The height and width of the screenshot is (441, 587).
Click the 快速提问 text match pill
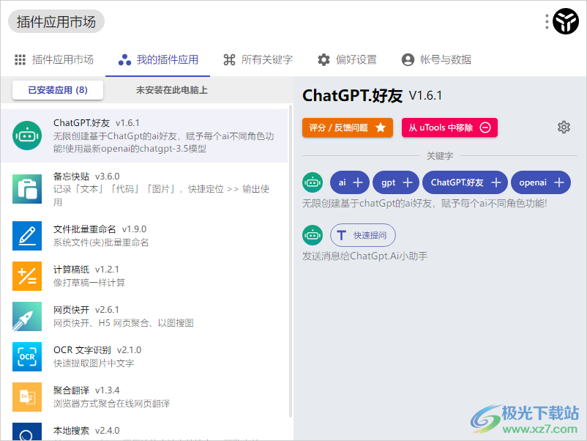pyautogui.click(x=363, y=235)
